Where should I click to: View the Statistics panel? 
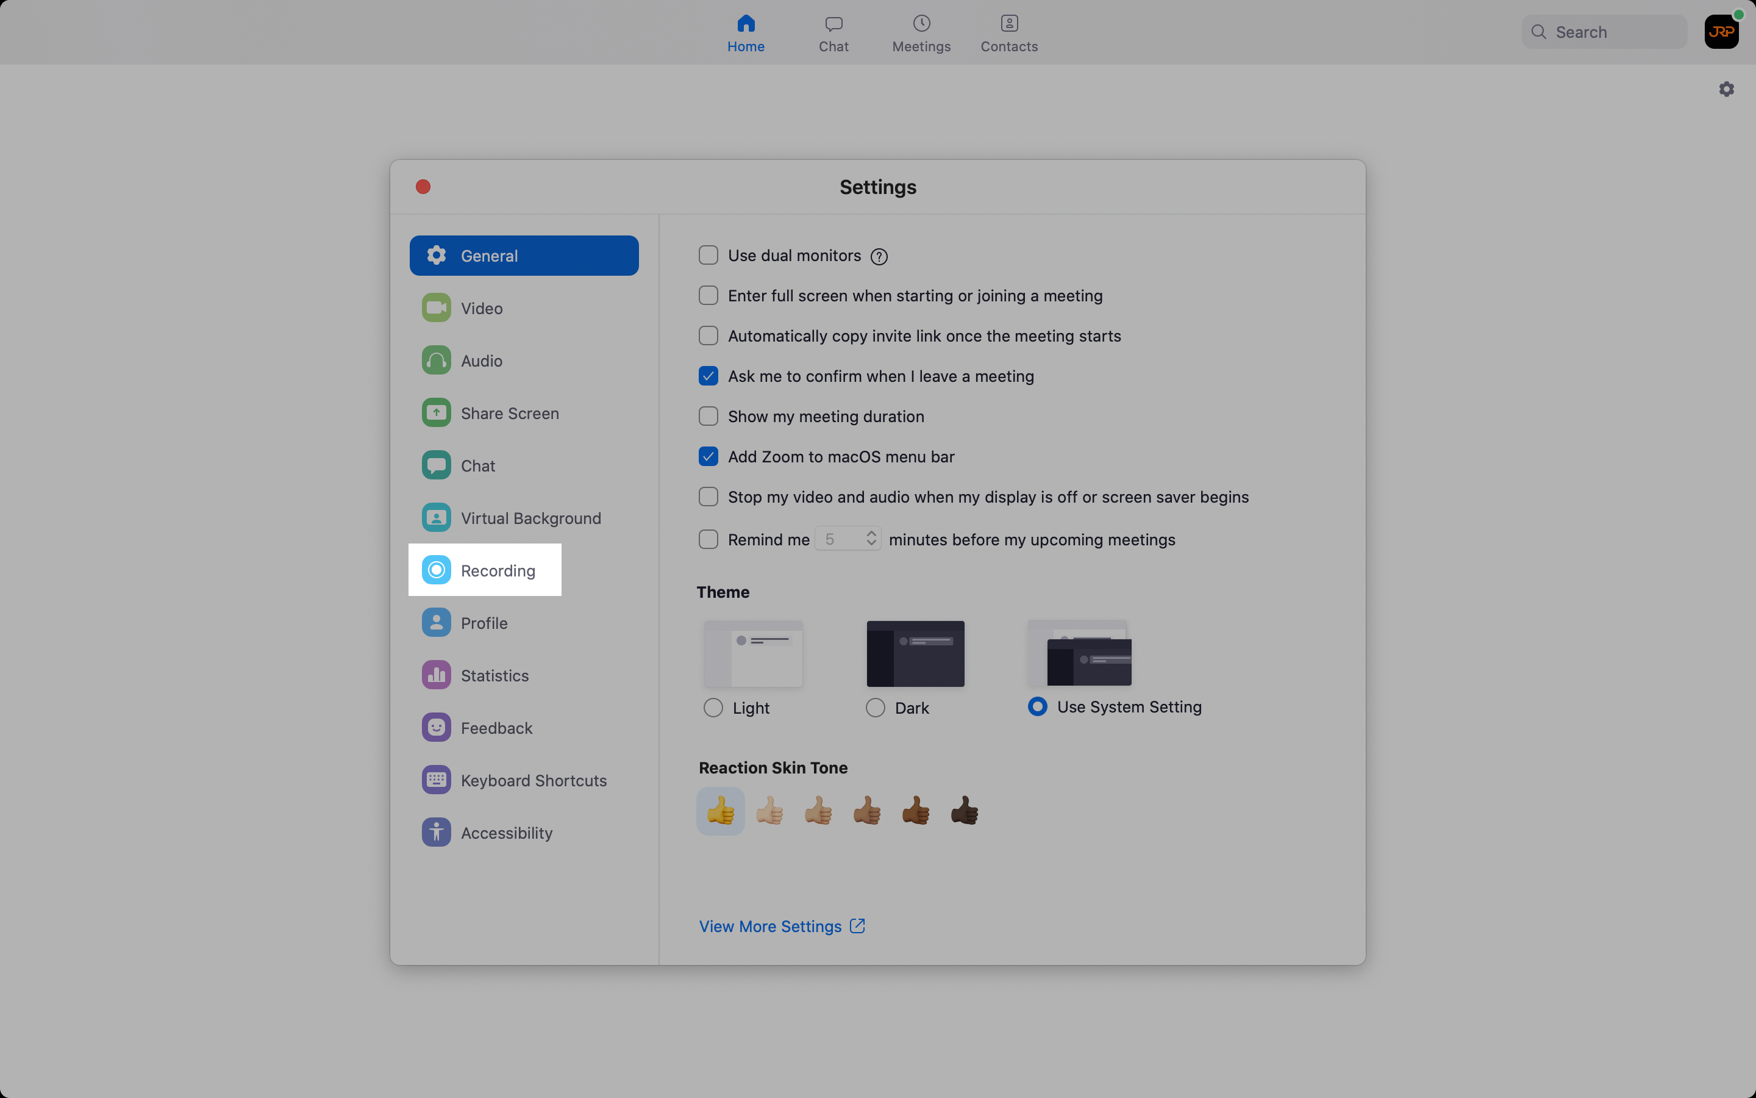[x=495, y=675]
